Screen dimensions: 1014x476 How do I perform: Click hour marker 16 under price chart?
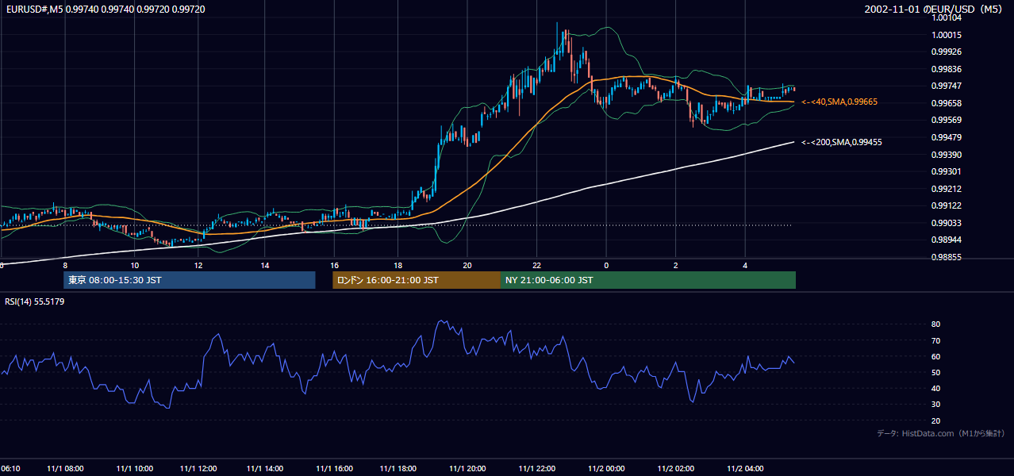coord(334,265)
